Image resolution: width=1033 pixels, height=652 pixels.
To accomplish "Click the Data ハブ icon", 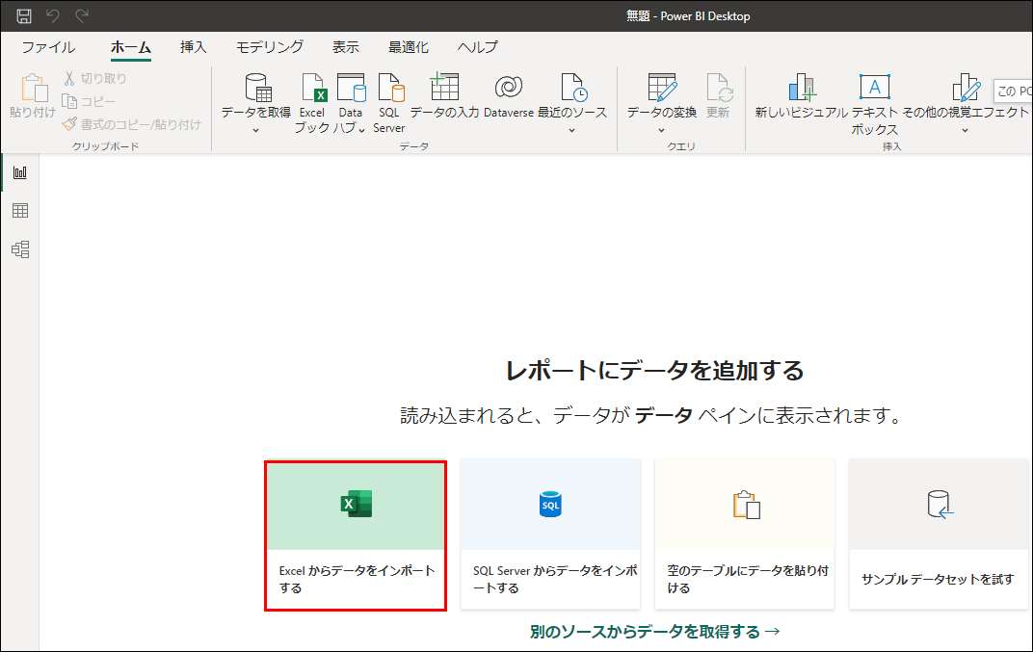I will [351, 88].
